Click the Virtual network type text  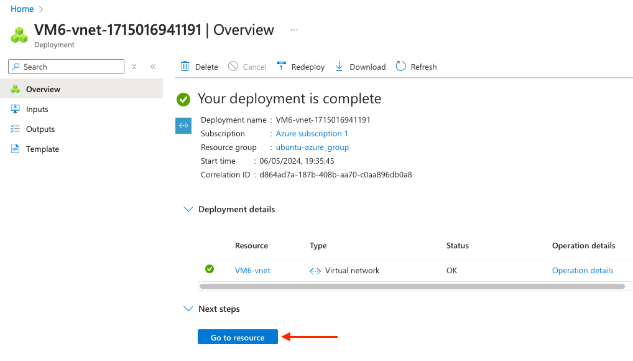pos(353,271)
